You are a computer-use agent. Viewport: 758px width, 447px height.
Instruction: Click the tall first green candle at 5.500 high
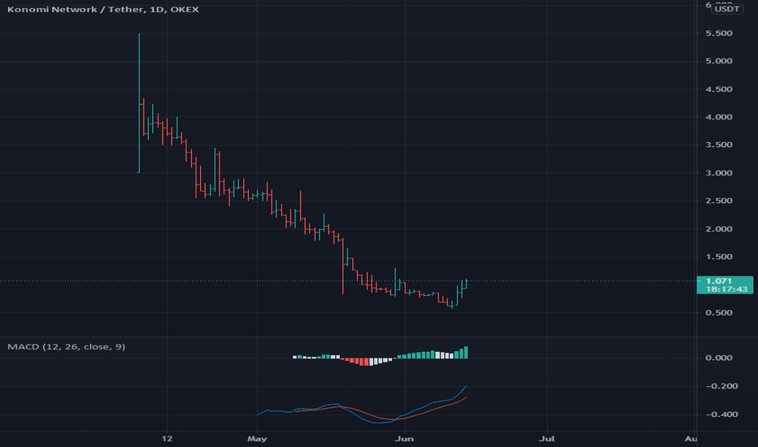pos(139,103)
